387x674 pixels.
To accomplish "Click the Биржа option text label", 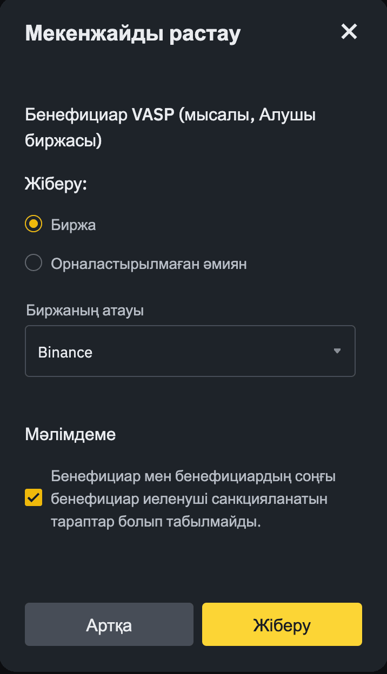I will [x=73, y=224].
